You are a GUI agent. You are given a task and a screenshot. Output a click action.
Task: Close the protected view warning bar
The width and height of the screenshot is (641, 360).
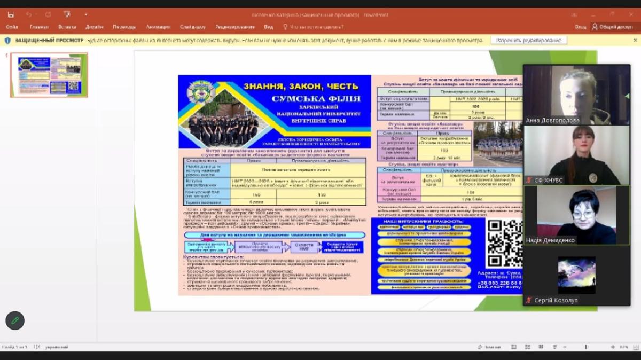[x=635, y=40]
